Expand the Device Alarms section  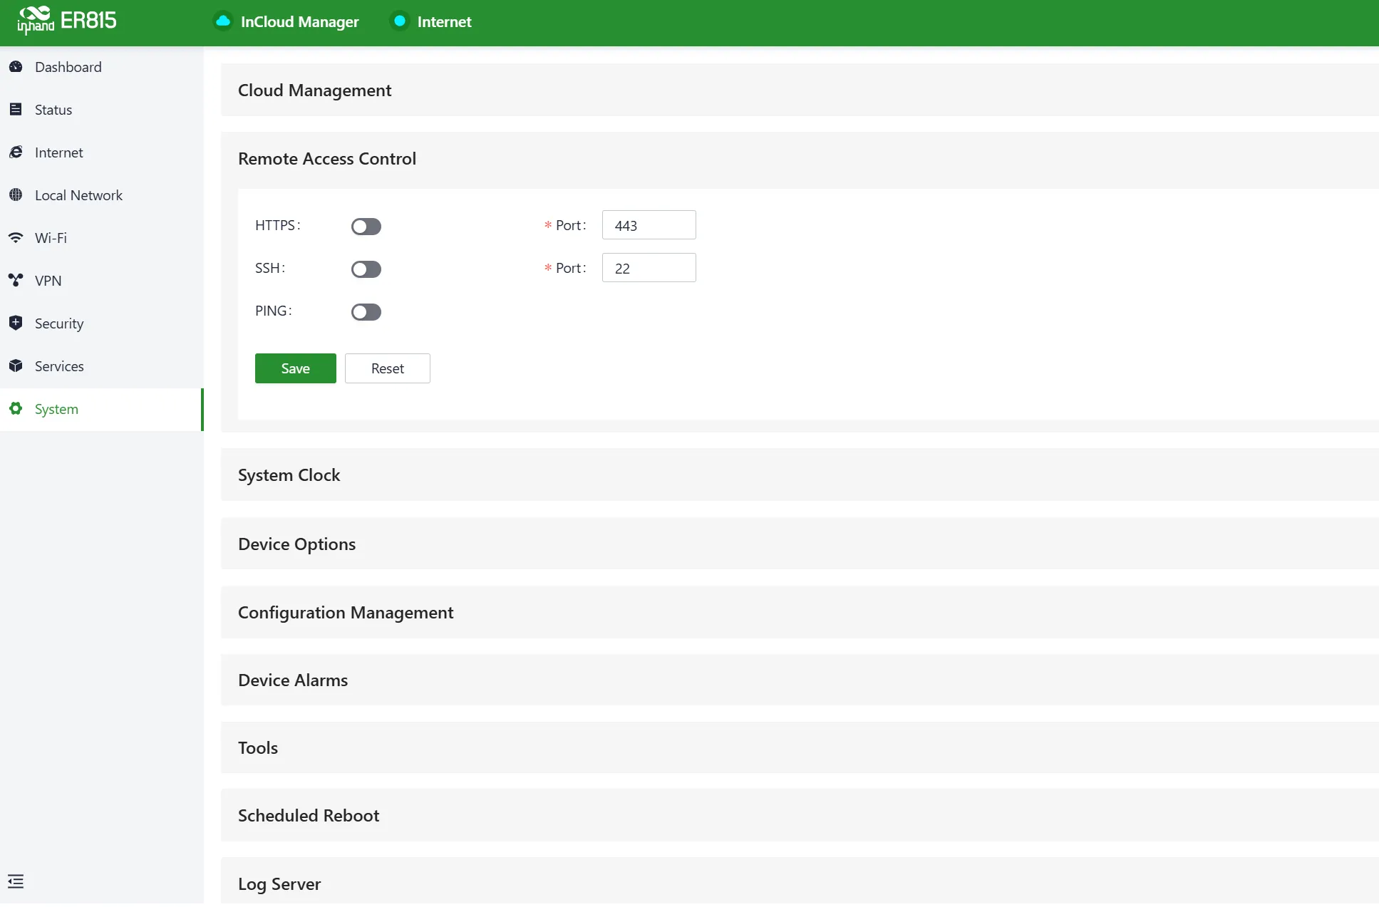pos(800,680)
